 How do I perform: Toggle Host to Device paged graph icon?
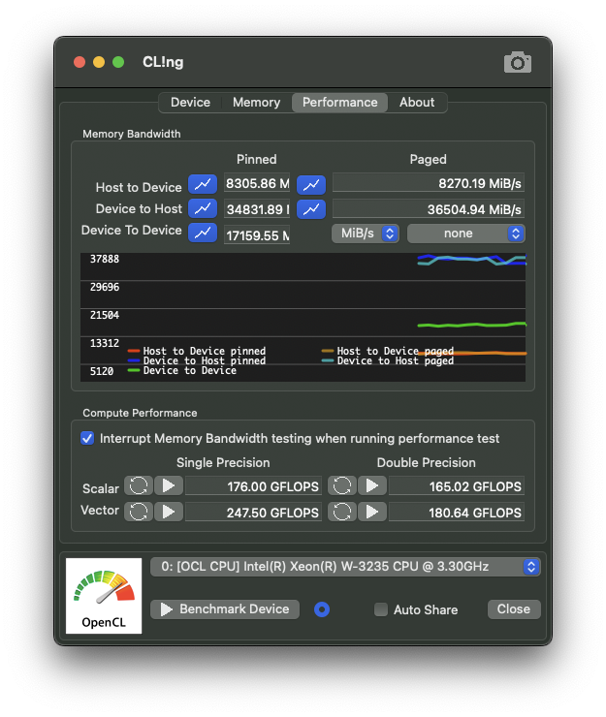[x=311, y=184]
